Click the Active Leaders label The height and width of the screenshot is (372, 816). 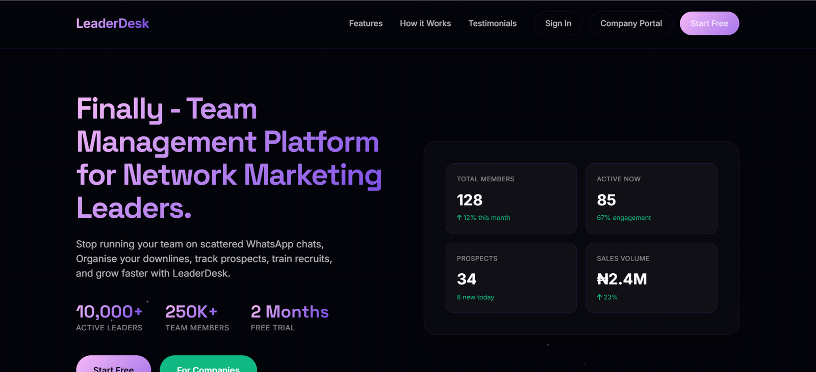(x=109, y=328)
